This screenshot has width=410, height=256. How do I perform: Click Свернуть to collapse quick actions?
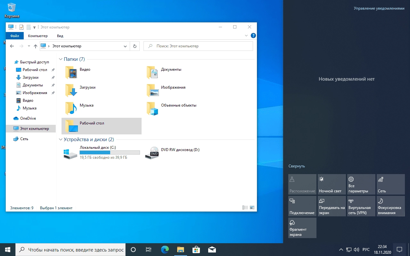pos(297,166)
